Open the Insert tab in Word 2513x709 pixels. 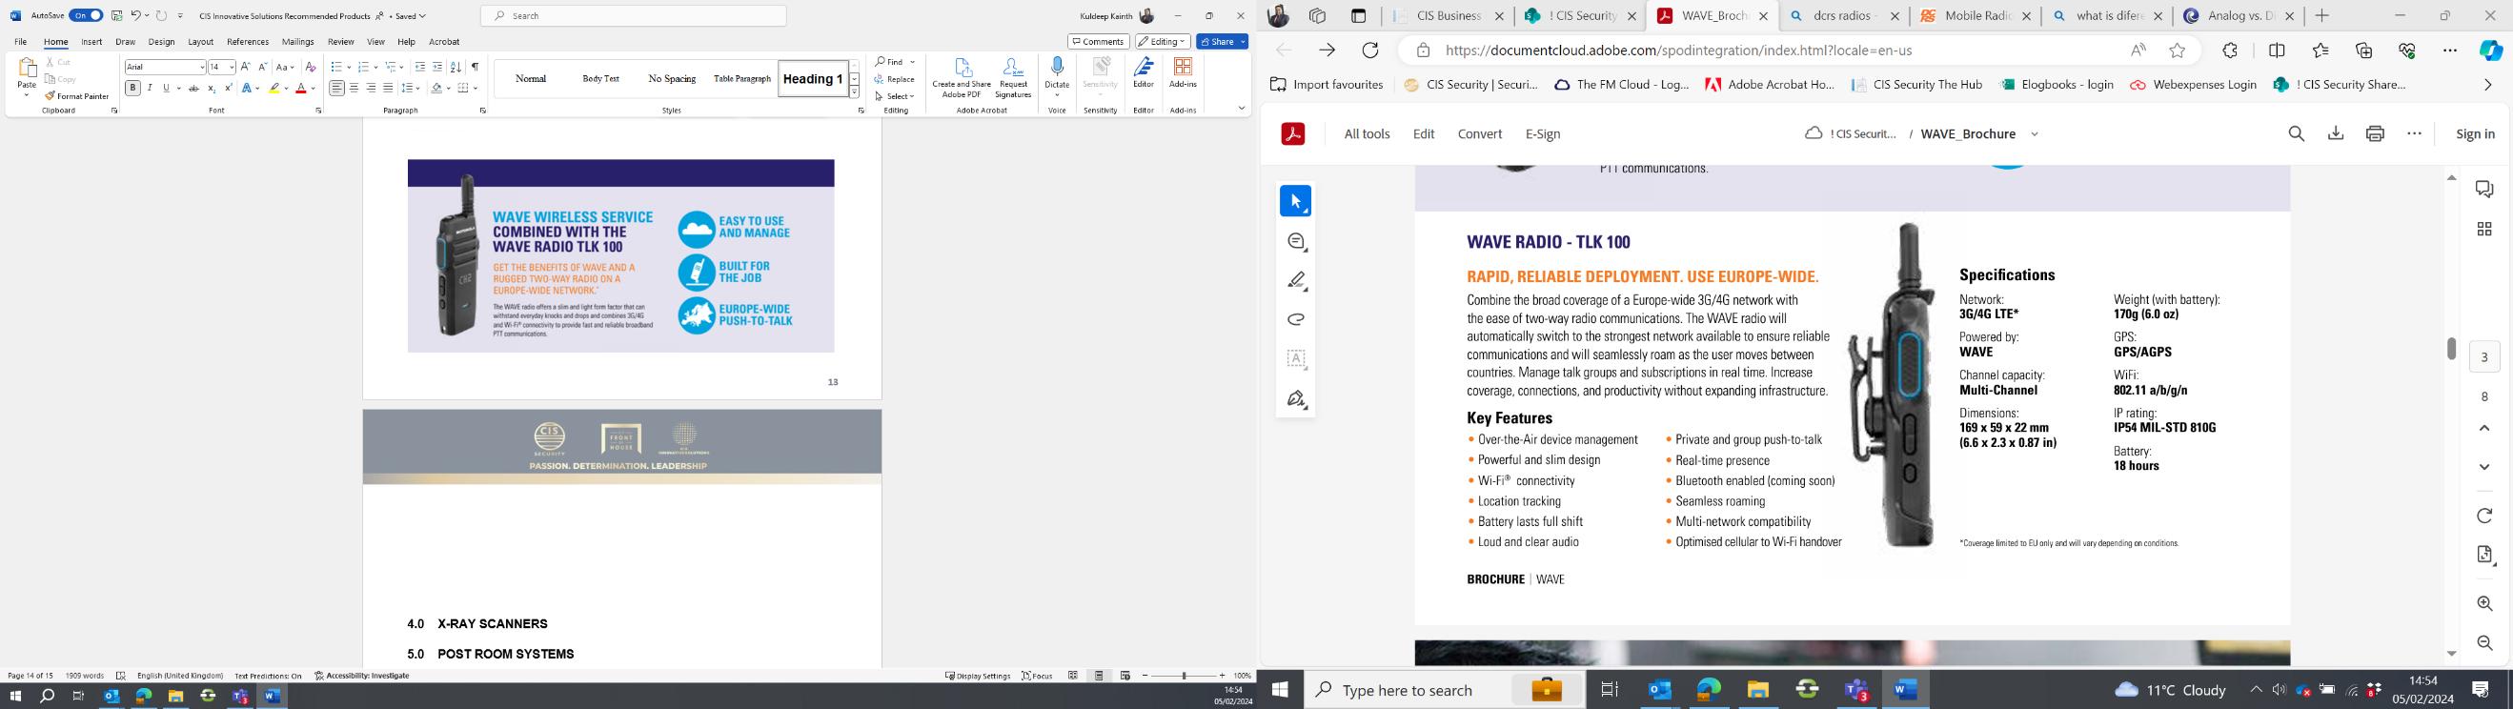pos(91,42)
